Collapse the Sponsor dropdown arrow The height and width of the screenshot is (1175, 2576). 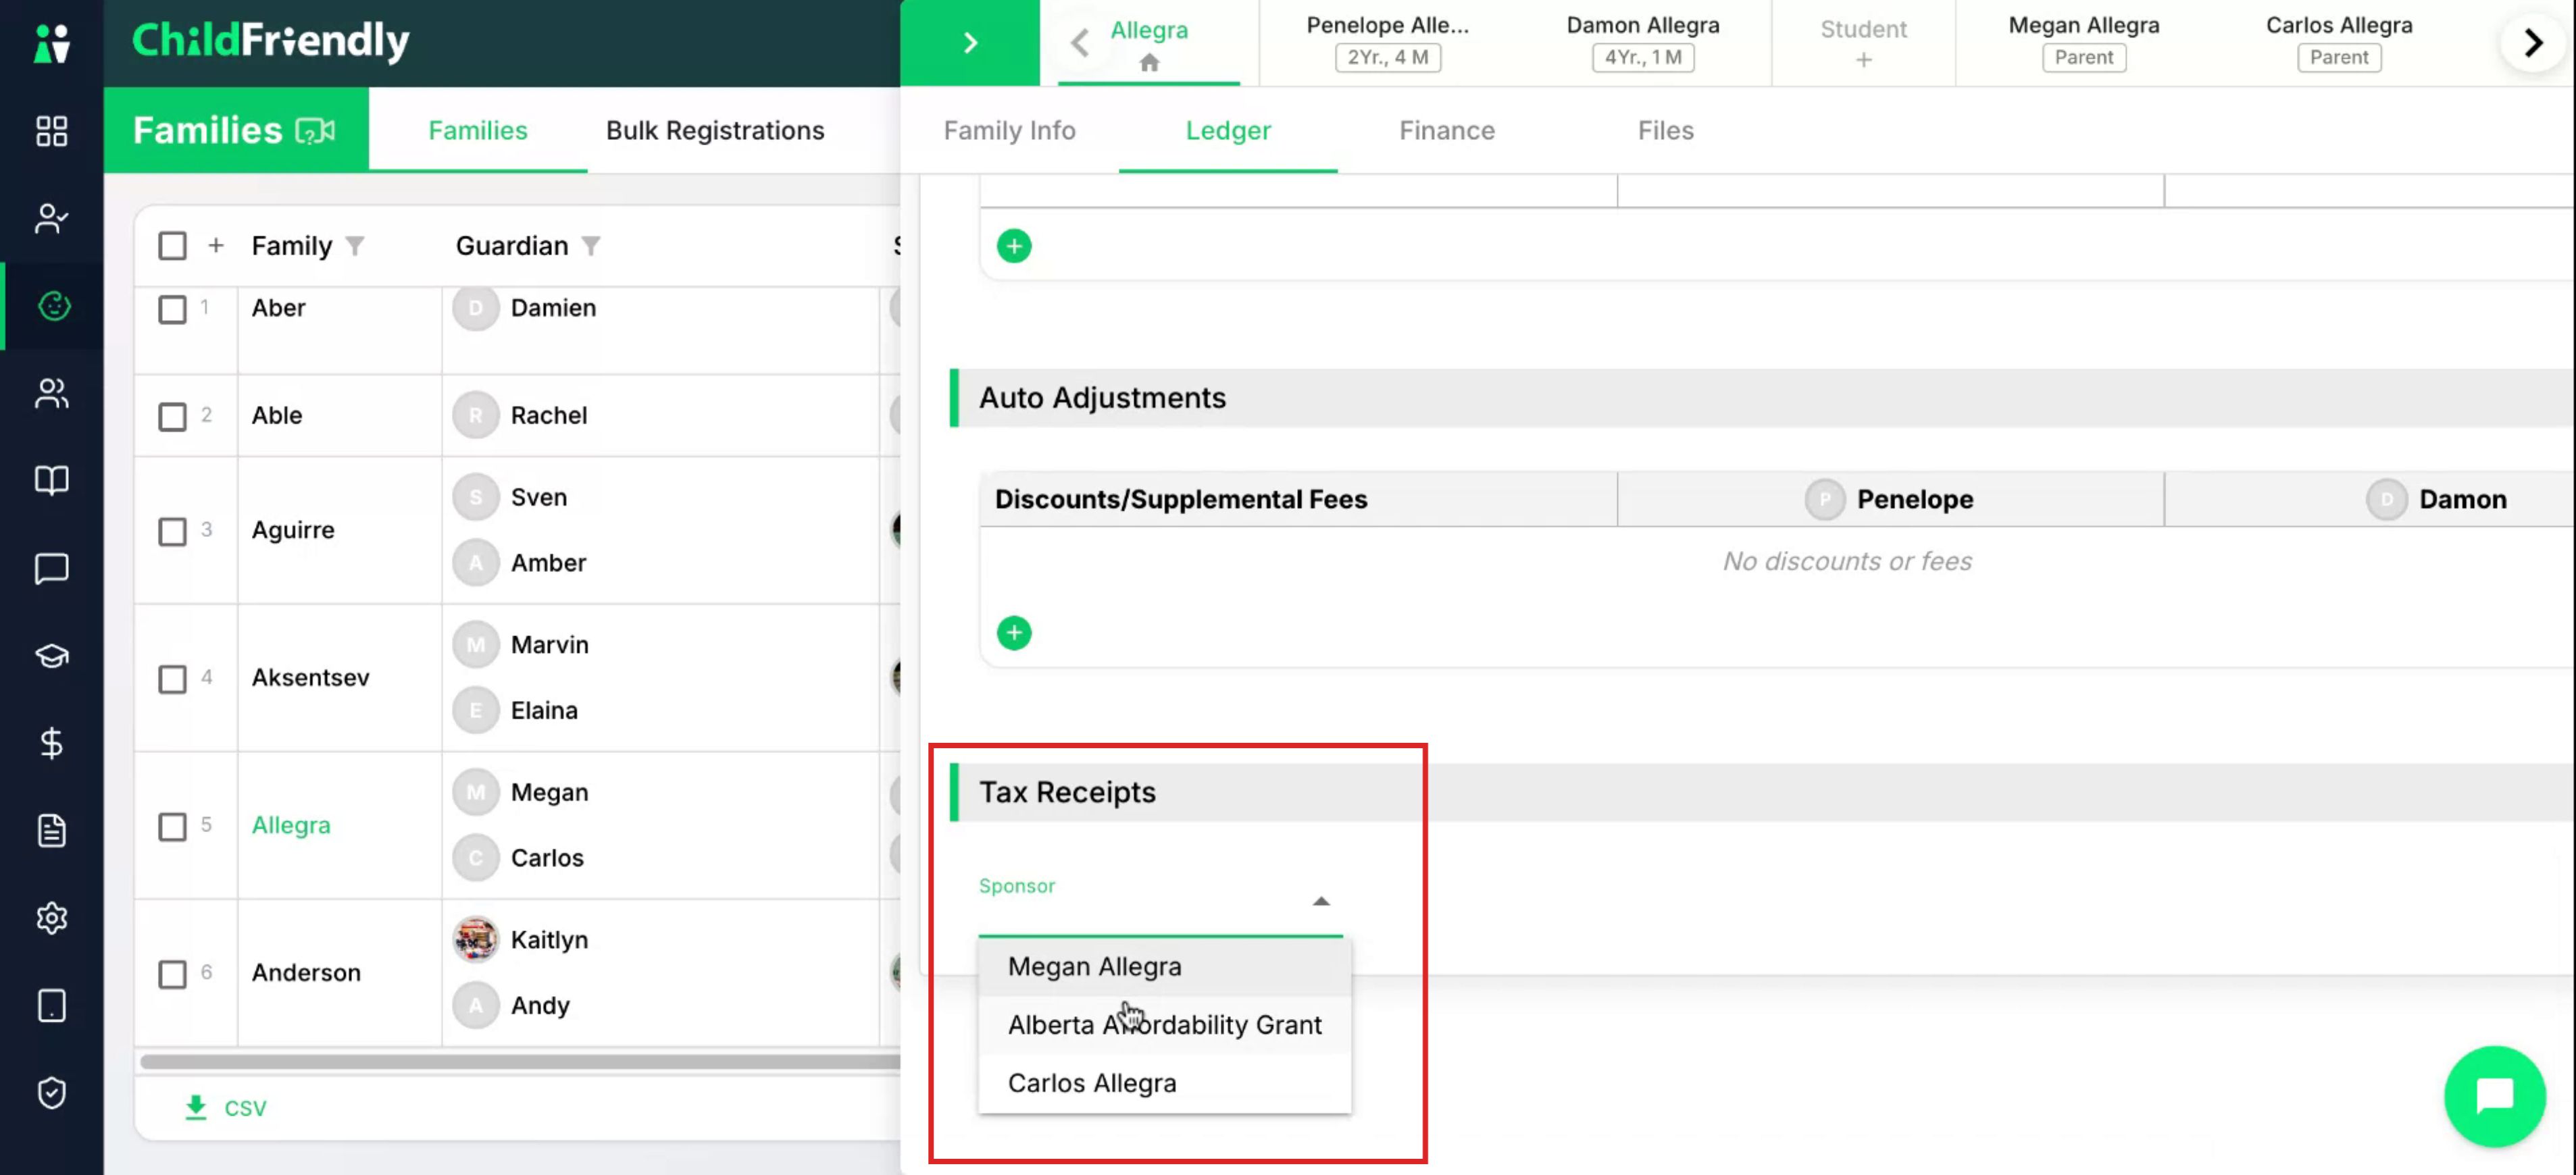pos(1320,902)
